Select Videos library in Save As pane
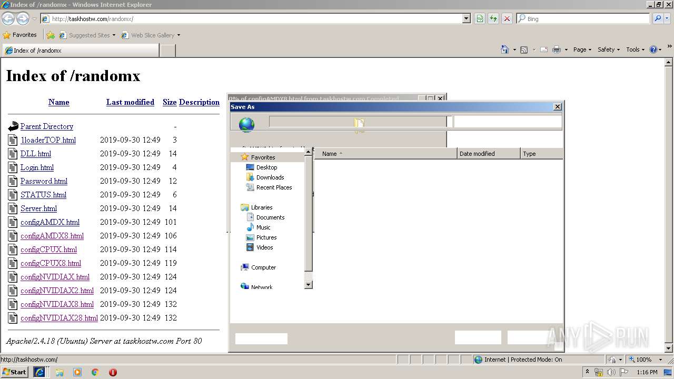674x379 pixels. (x=264, y=247)
